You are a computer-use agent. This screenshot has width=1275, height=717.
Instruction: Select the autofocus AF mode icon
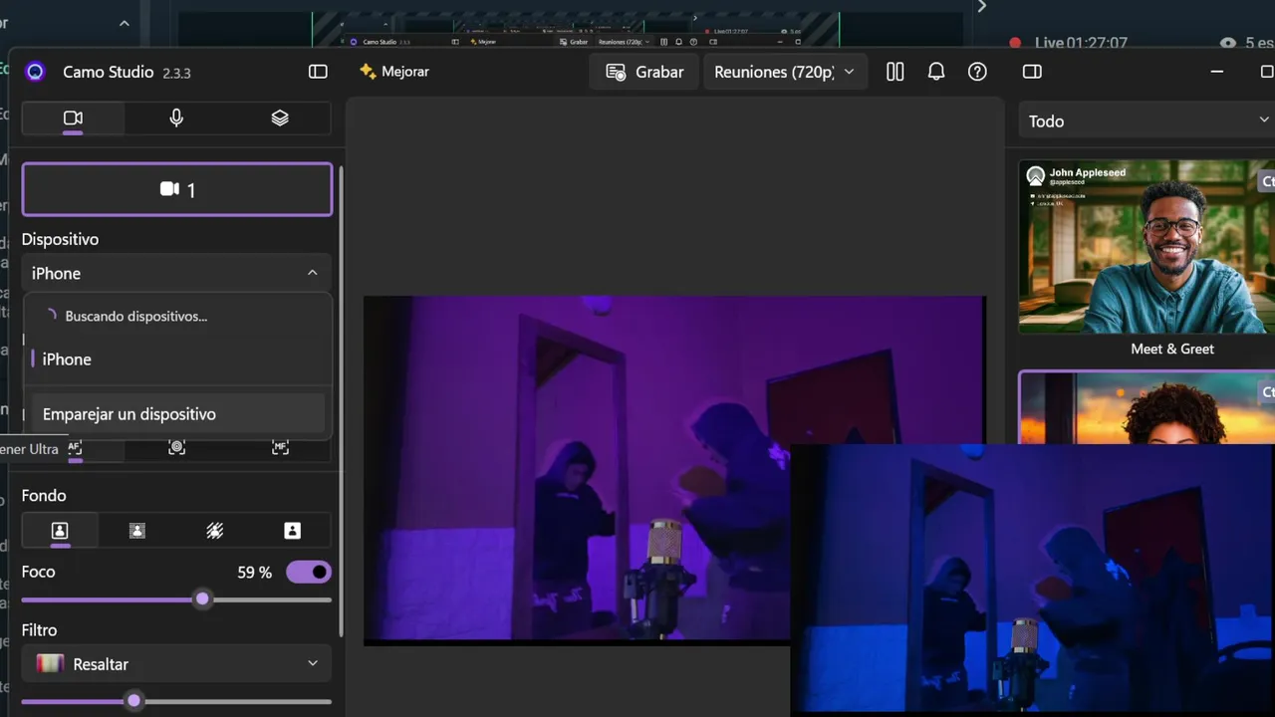(x=75, y=448)
